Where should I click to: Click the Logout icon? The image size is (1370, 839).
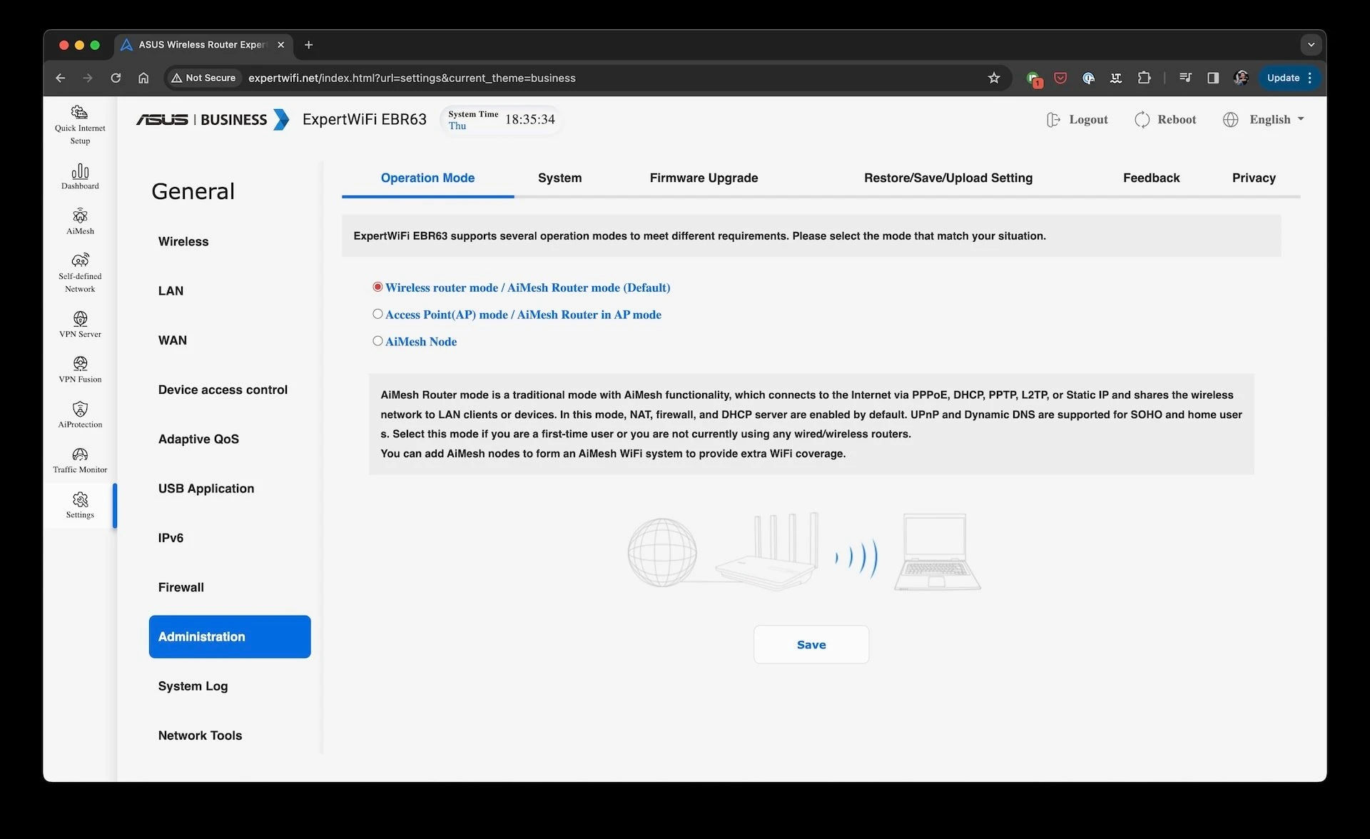click(1053, 120)
